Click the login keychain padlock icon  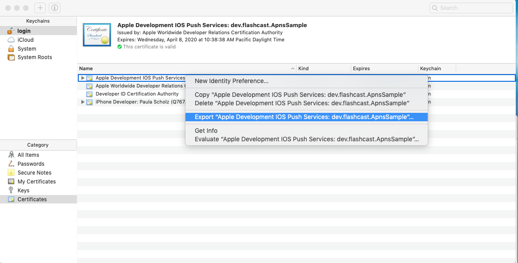tap(11, 31)
